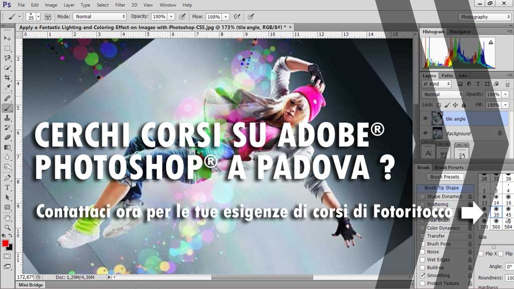Select the Path Selection tool

click(7, 198)
